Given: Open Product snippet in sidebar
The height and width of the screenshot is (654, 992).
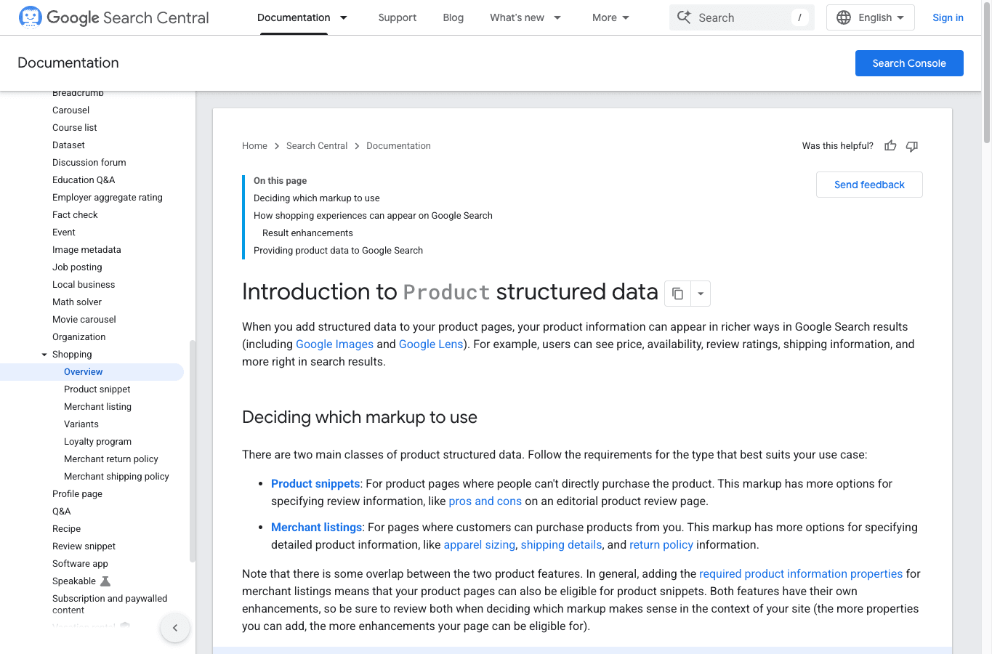Looking at the screenshot, I should 97,389.
